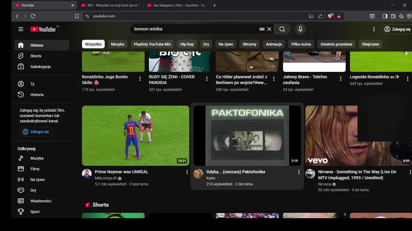Viewport: 412px width, 231px height.
Task: Open Sport in the sidebar
Action: [42, 212]
